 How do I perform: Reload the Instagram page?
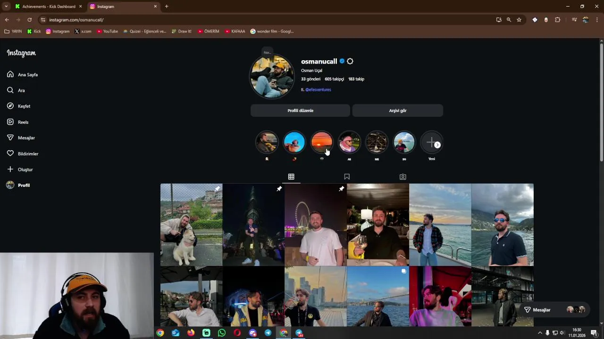click(29, 20)
